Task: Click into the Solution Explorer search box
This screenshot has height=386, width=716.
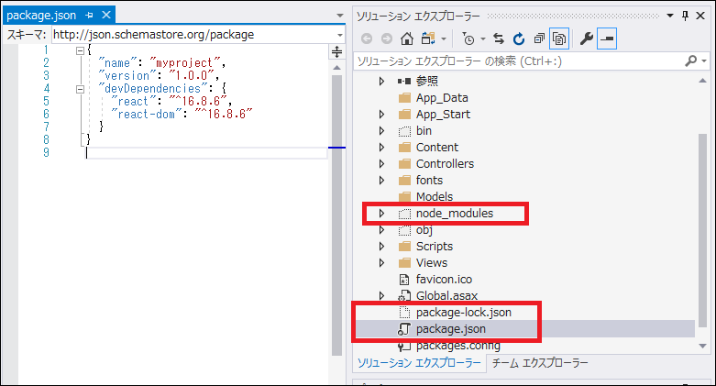Action: [x=518, y=61]
